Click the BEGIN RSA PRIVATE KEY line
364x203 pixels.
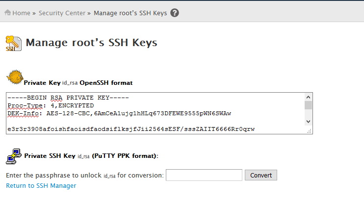point(68,98)
